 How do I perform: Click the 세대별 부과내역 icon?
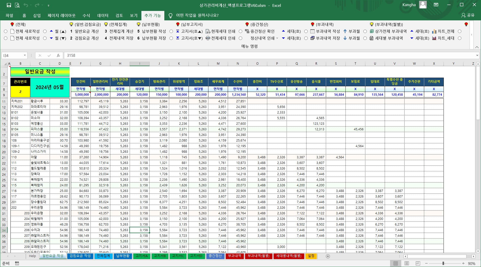coord(371,38)
